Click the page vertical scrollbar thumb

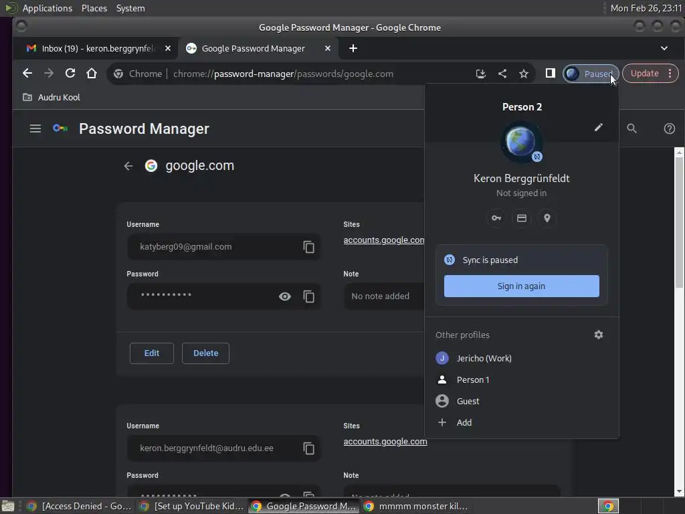[679, 222]
